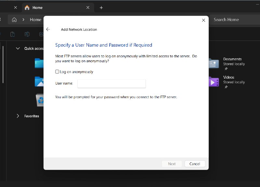Open the Recycle Bin icon
Image resolution: width=260 pixels, height=187 pixels.
click(x=40, y=100)
